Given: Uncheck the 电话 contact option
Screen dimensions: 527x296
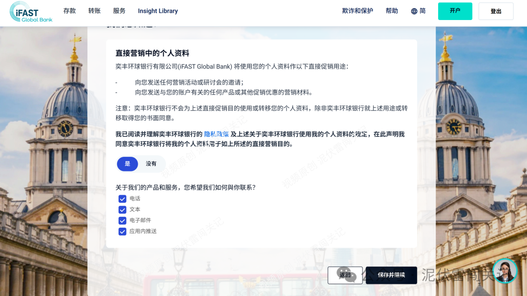Looking at the screenshot, I should pos(122,199).
